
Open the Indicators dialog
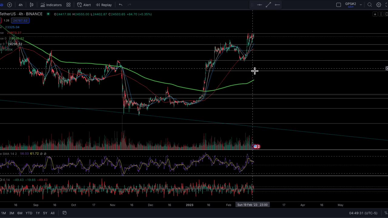point(51,5)
